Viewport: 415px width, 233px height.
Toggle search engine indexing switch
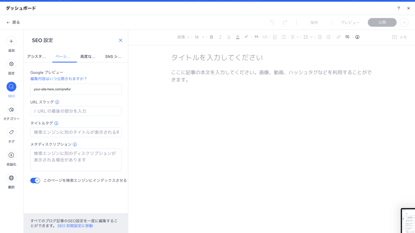tap(35, 180)
